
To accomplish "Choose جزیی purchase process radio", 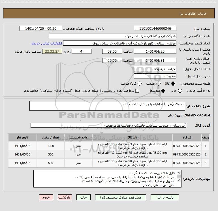I will pyautogui.click(x=180, y=91).
